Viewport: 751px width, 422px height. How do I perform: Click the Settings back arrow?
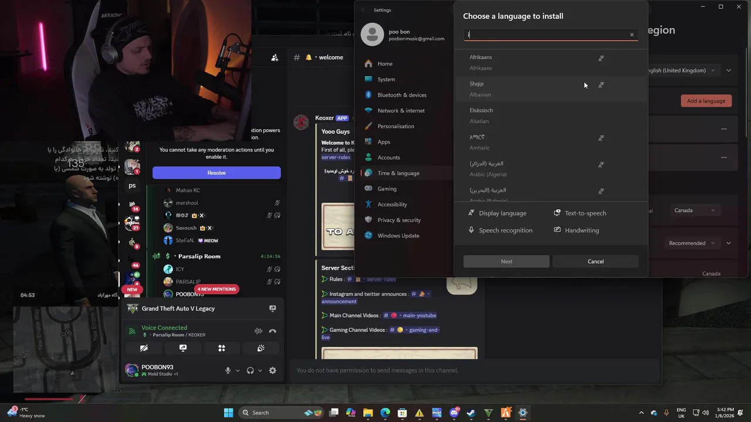(364, 10)
